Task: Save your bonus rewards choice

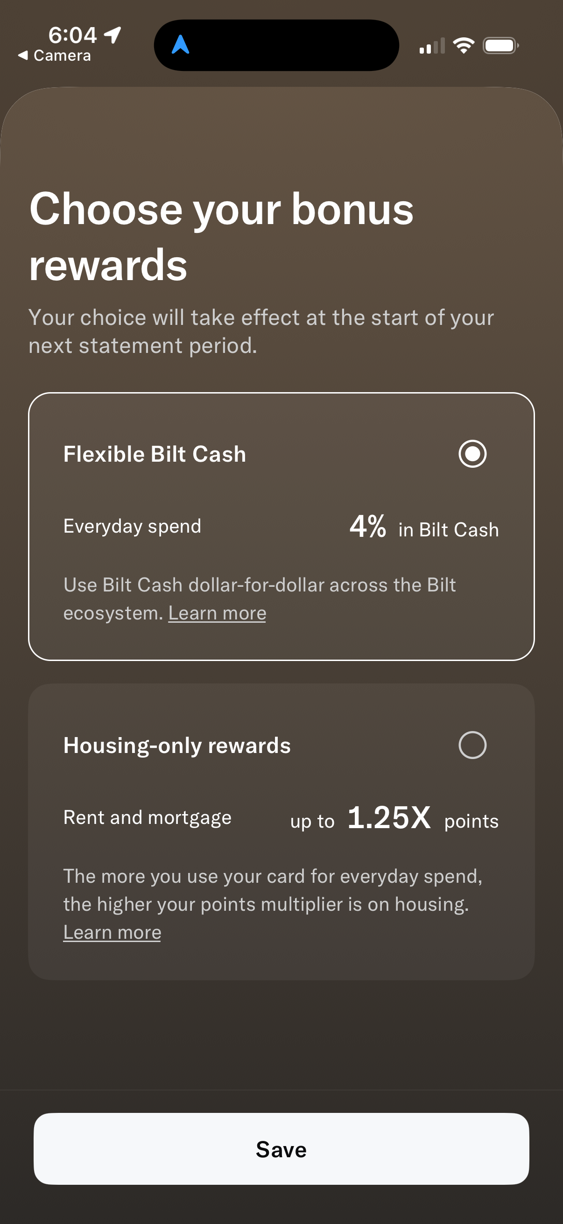Action: [x=281, y=1149]
